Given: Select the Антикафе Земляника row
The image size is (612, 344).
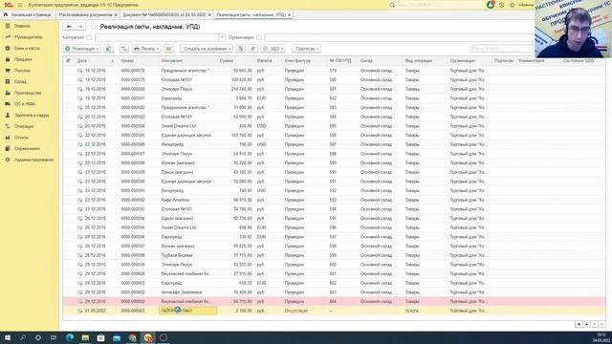Looking at the screenshot, I should [x=334, y=292].
